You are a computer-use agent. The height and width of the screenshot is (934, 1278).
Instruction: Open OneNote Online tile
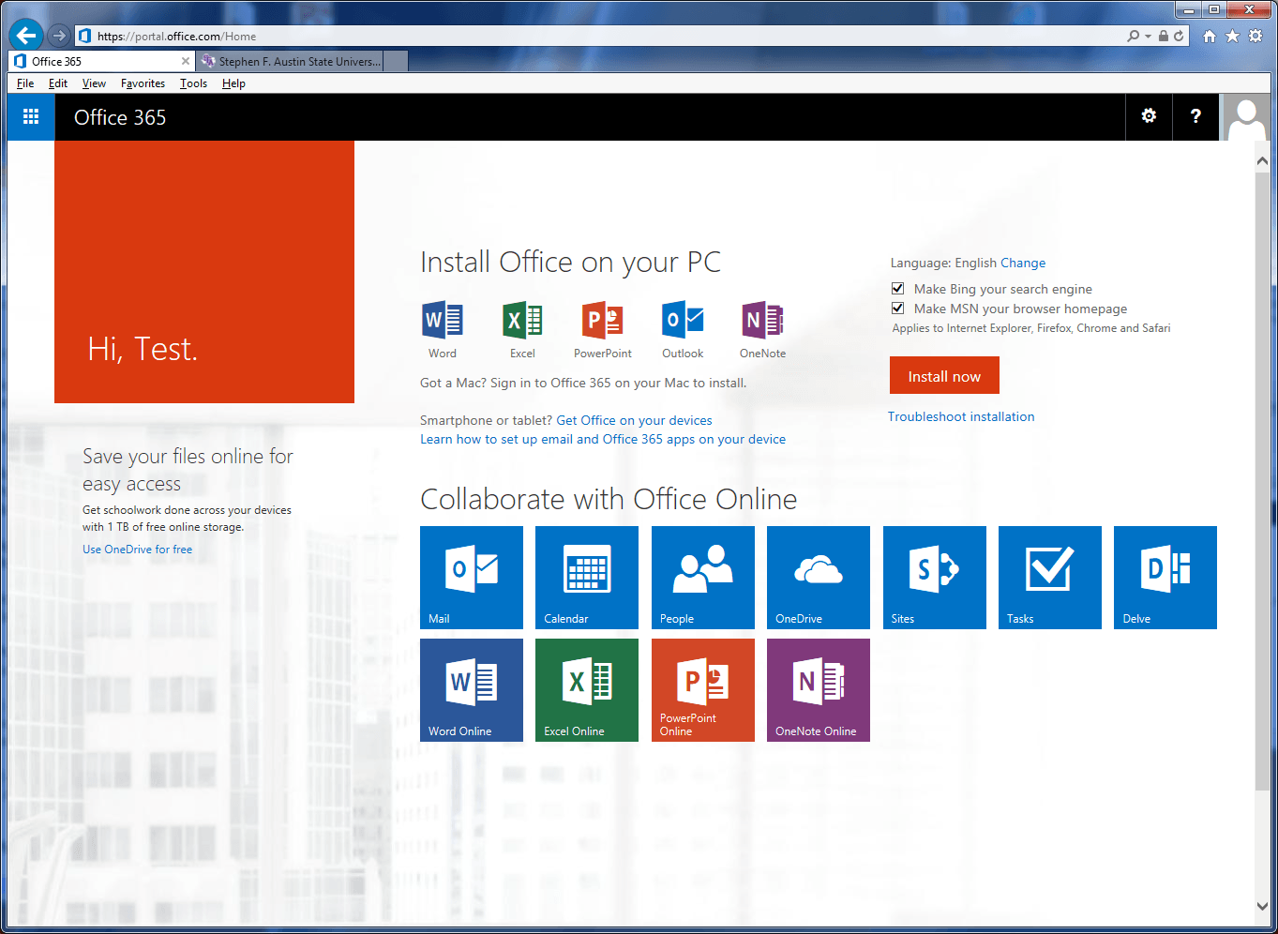coord(819,690)
